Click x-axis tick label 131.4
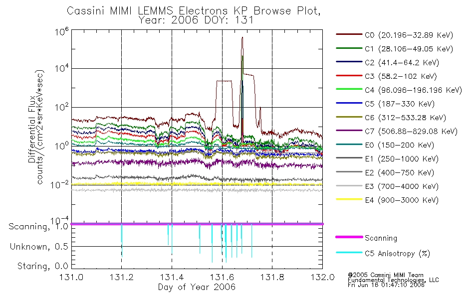 [x=172, y=277]
